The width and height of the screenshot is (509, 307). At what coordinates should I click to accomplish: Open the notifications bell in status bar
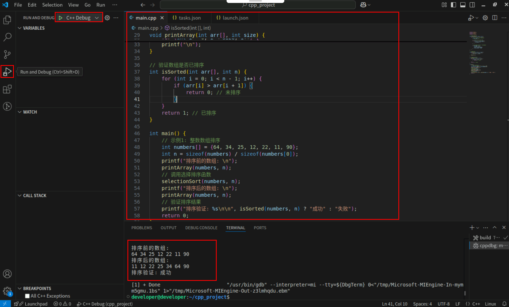coord(504,304)
